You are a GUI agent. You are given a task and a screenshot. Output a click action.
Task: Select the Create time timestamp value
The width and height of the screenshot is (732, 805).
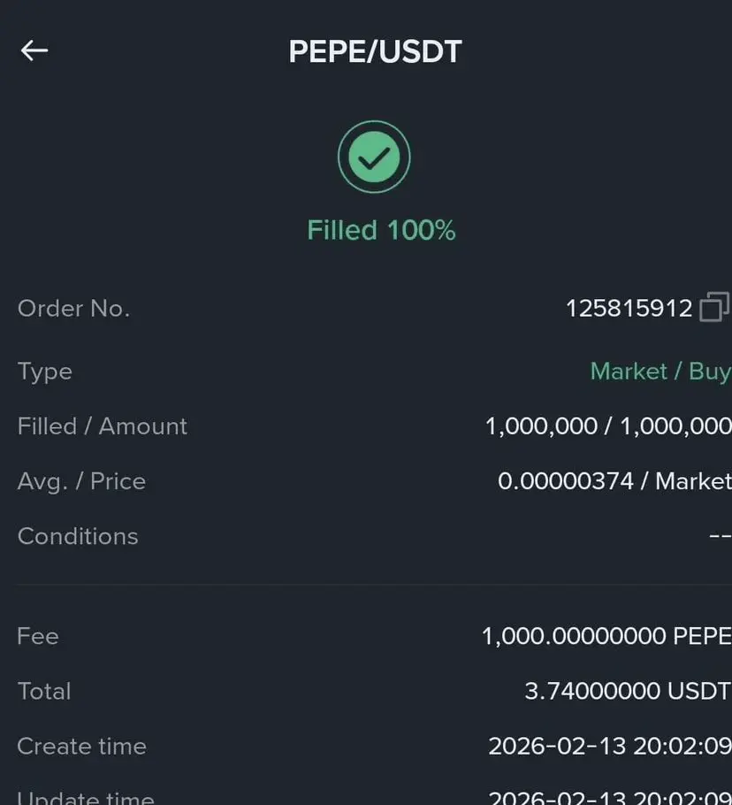pos(610,746)
